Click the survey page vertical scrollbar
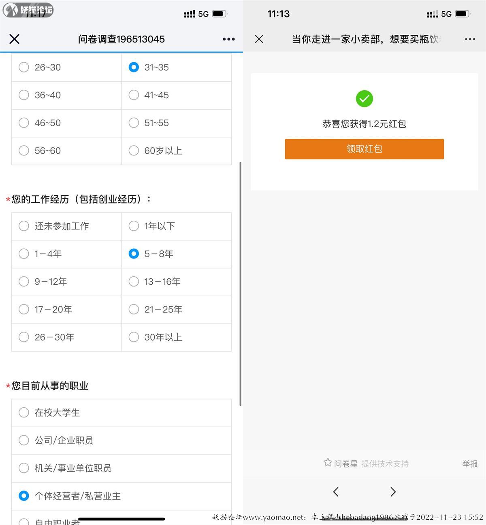Screen dimensions: 486x525 click(x=241, y=284)
